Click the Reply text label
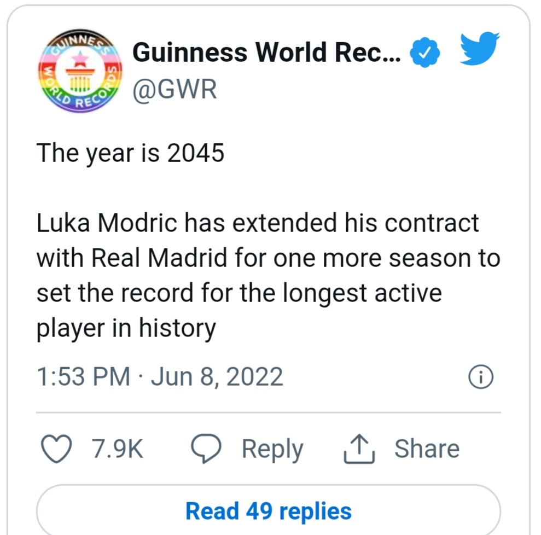This screenshot has width=541, height=535. (x=272, y=449)
